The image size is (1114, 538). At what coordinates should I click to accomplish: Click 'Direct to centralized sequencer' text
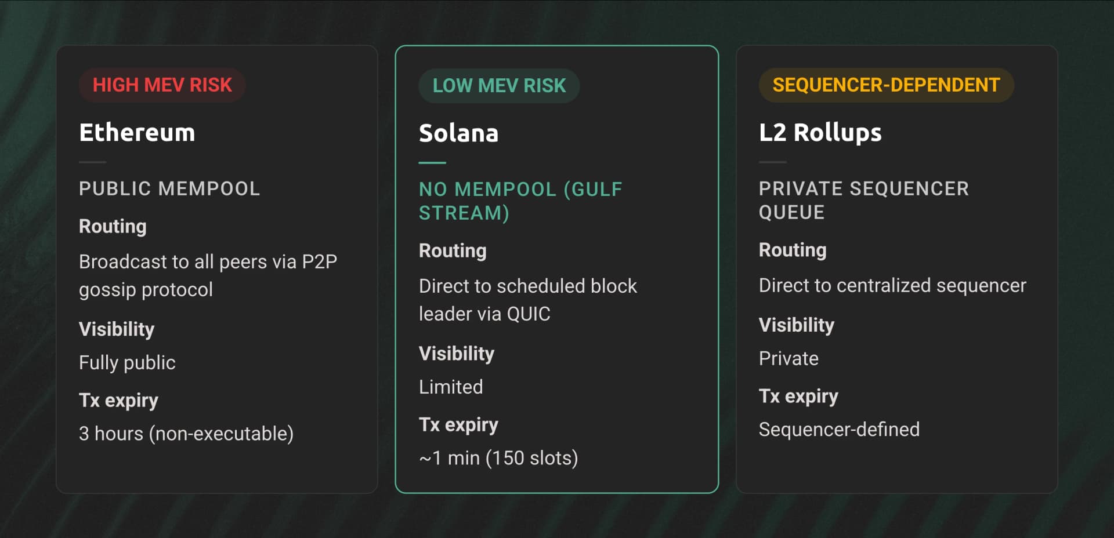point(892,285)
